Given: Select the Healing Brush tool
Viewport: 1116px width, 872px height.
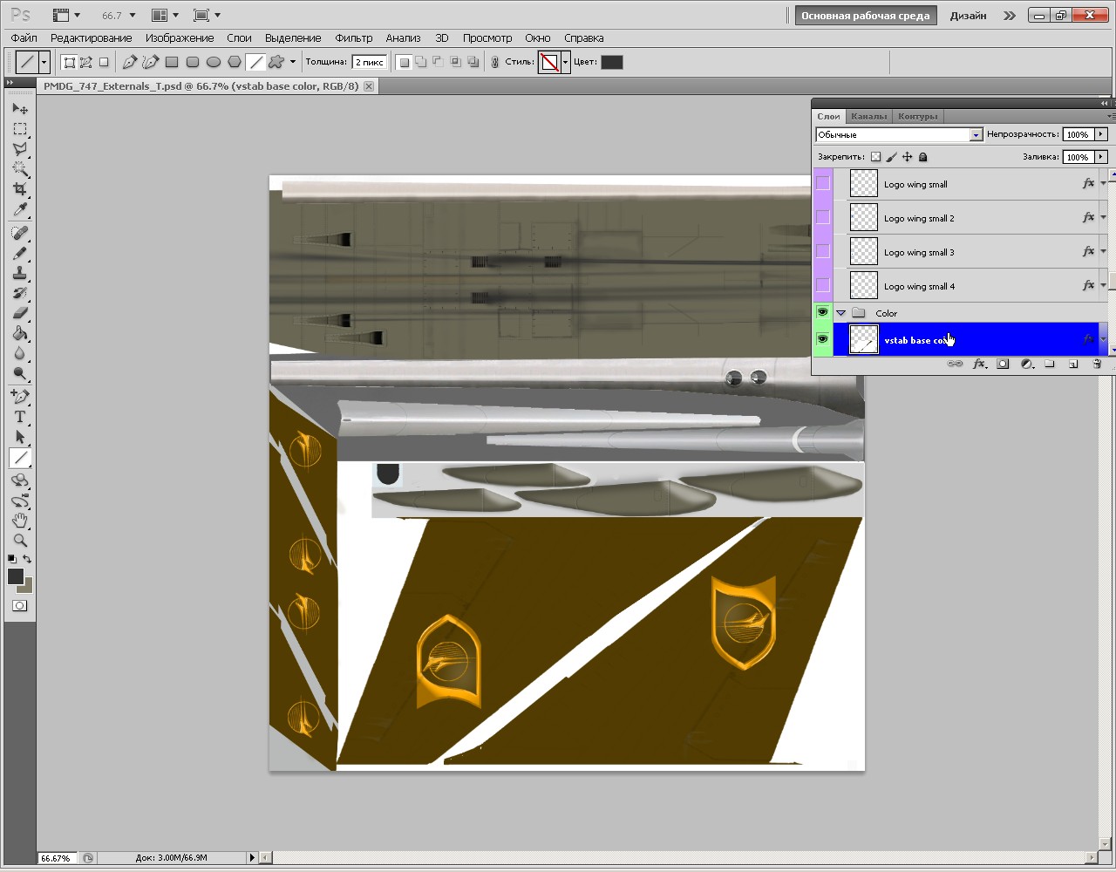Looking at the screenshot, I should (x=20, y=234).
